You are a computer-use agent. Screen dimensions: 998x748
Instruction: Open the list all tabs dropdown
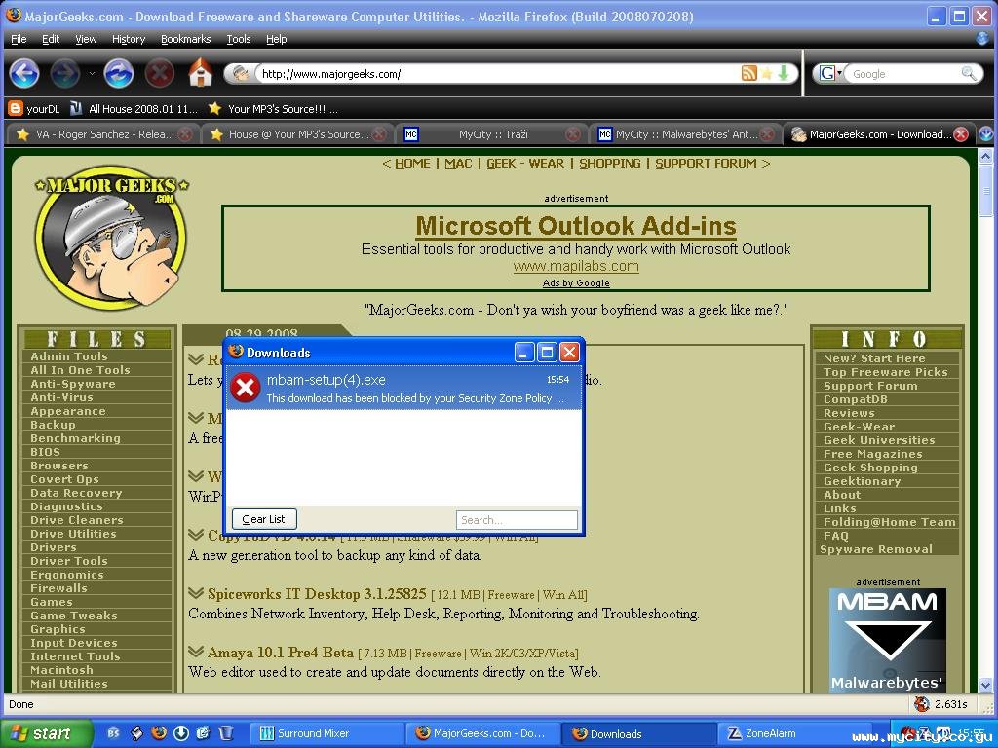point(986,134)
